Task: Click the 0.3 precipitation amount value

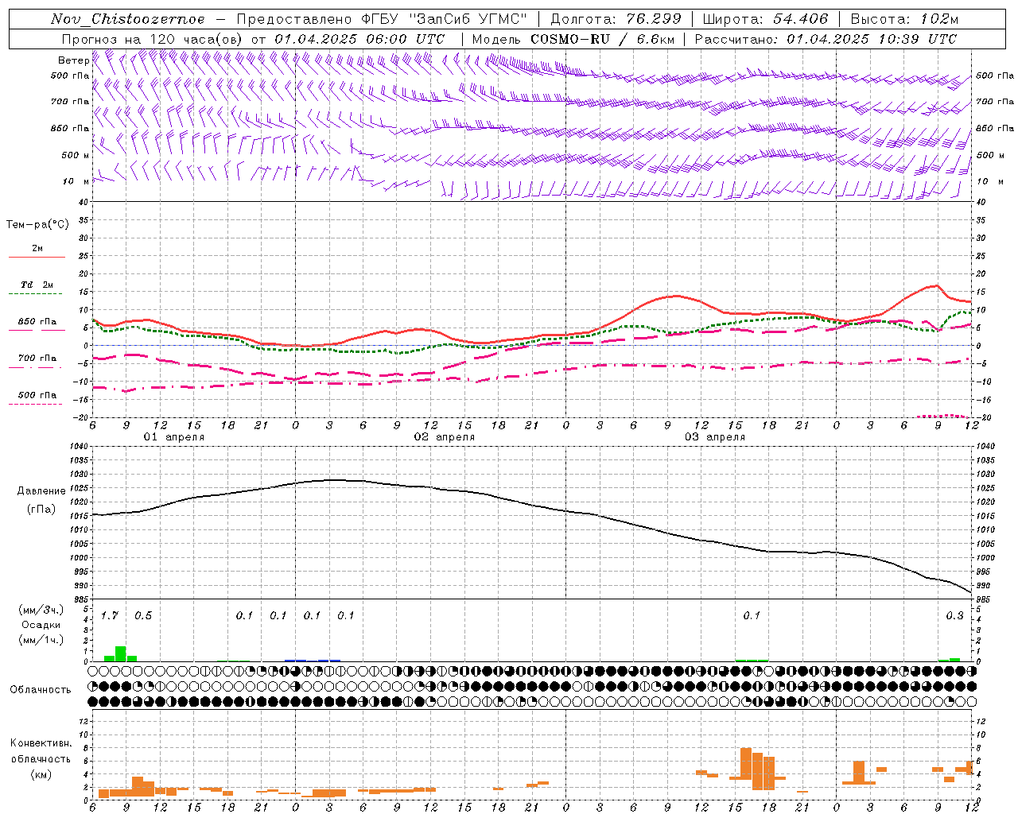Action: (x=954, y=615)
